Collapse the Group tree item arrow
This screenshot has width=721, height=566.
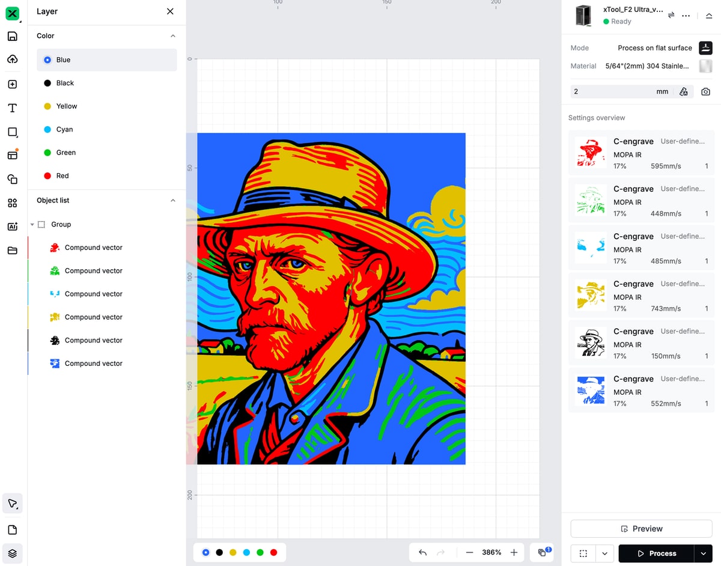pyautogui.click(x=32, y=225)
